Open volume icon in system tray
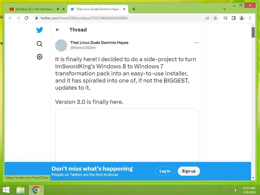The width and height of the screenshot is (260, 195). pos(236,190)
